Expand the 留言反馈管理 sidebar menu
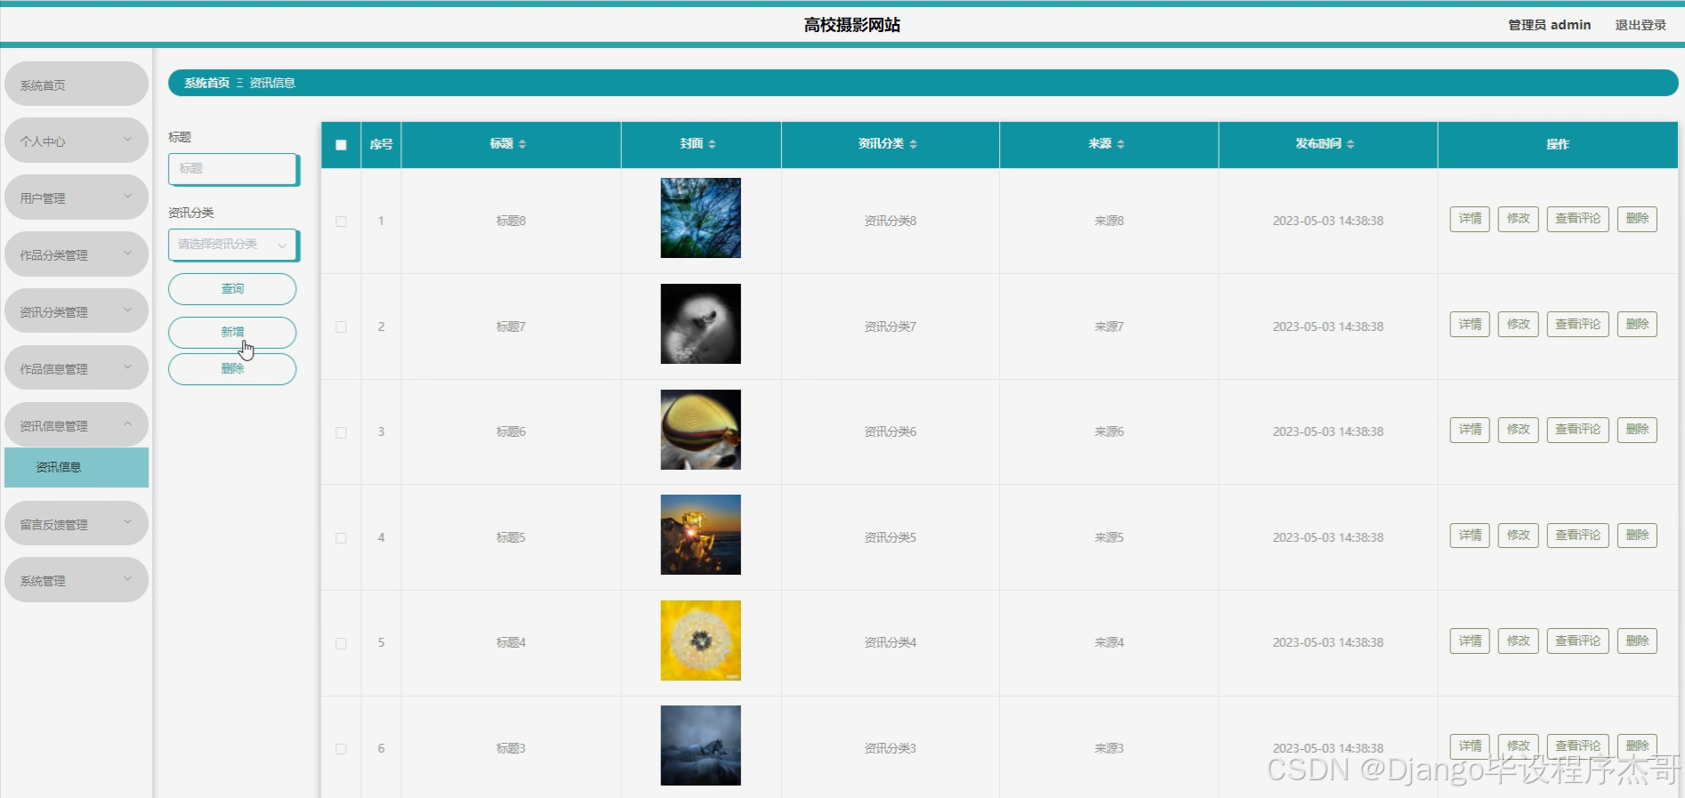Viewport: 1685px width, 798px height. (77, 524)
